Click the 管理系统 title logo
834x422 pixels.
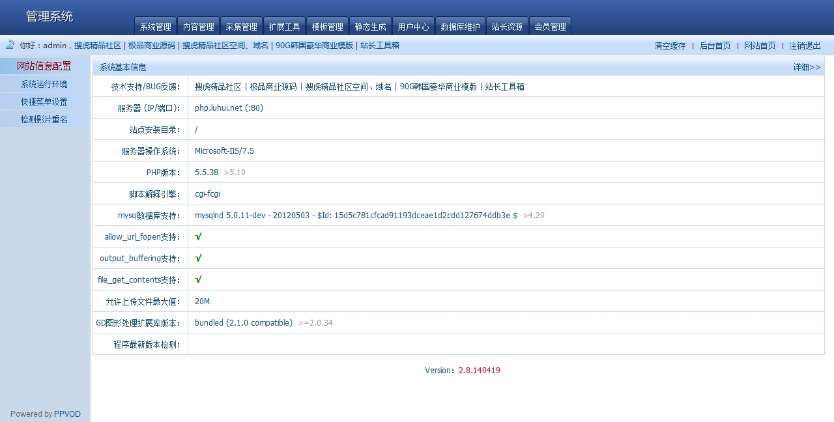(x=50, y=16)
